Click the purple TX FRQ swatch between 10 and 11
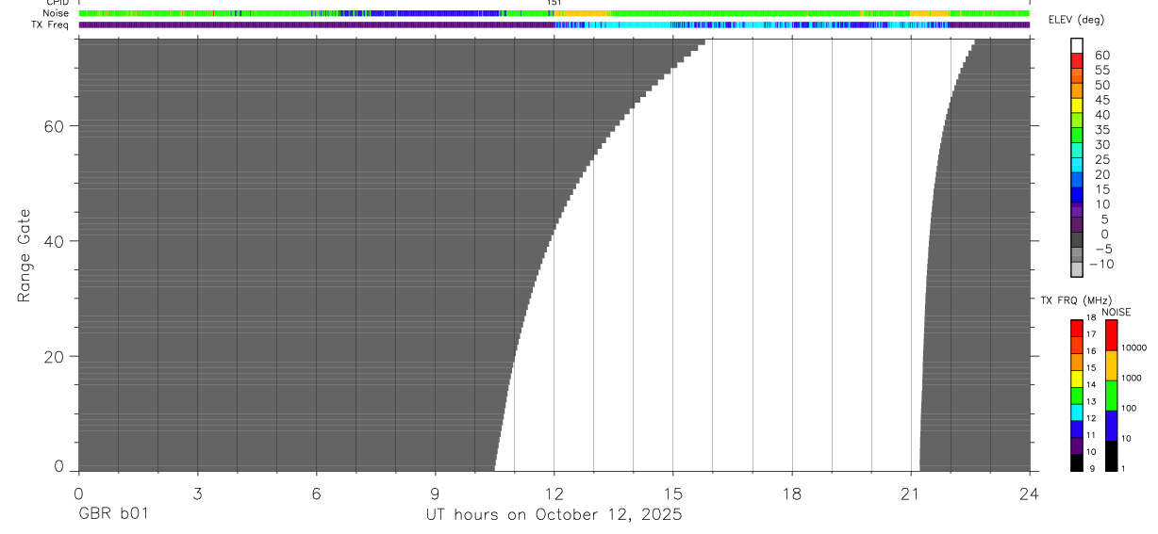 click(x=1077, y=446)
